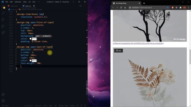191x107 pixels.
Task: Open the Spaces: 4 indentation setting
Action: tap(38, 106)
